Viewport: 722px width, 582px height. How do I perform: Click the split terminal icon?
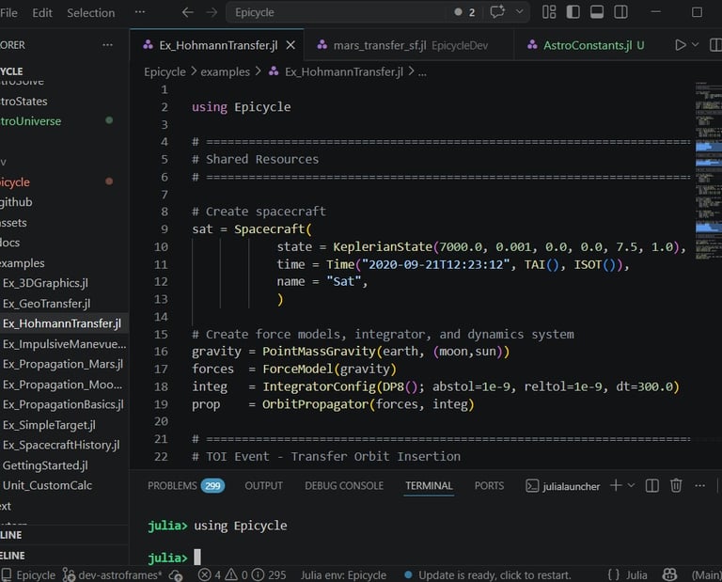(x=651, y=485)
